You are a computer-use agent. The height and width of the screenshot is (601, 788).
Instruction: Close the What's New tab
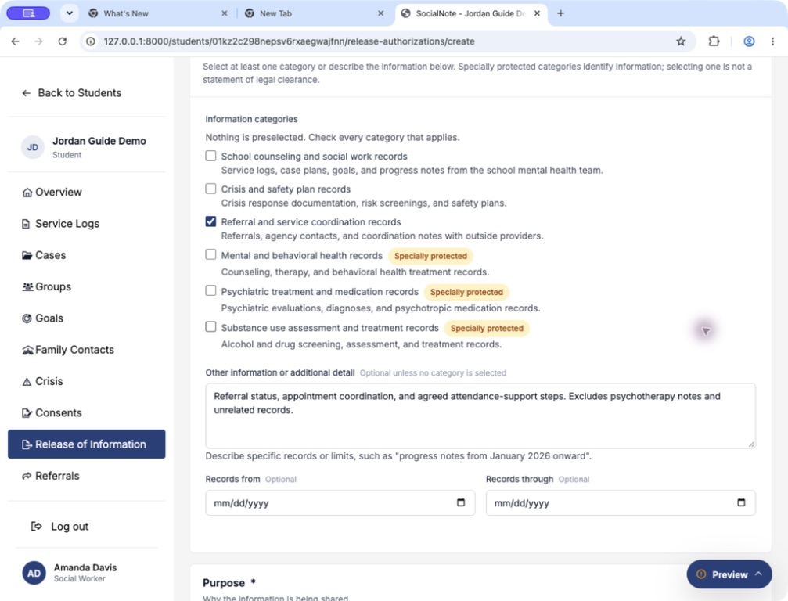click(x=224, y=13)
